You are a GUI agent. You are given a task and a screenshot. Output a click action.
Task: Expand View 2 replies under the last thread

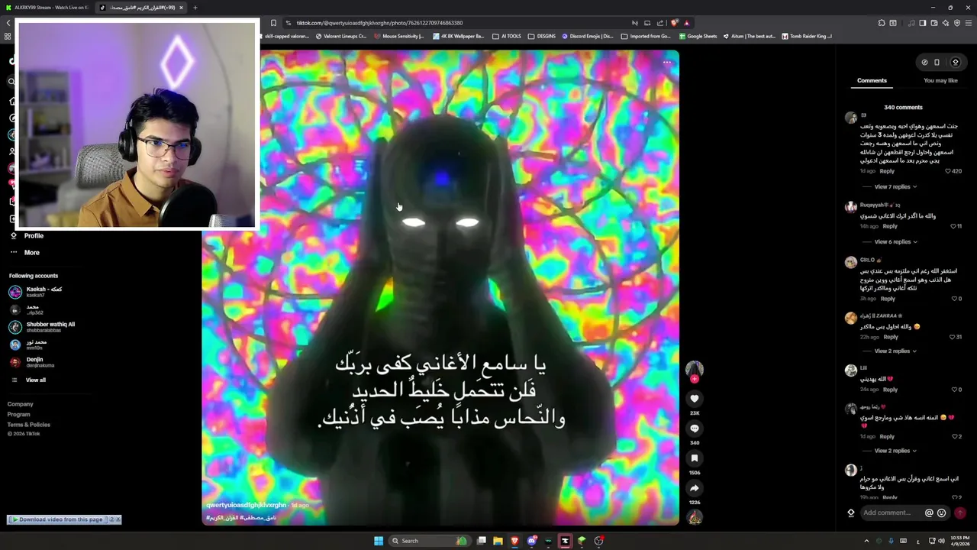[x=895, y=451]
